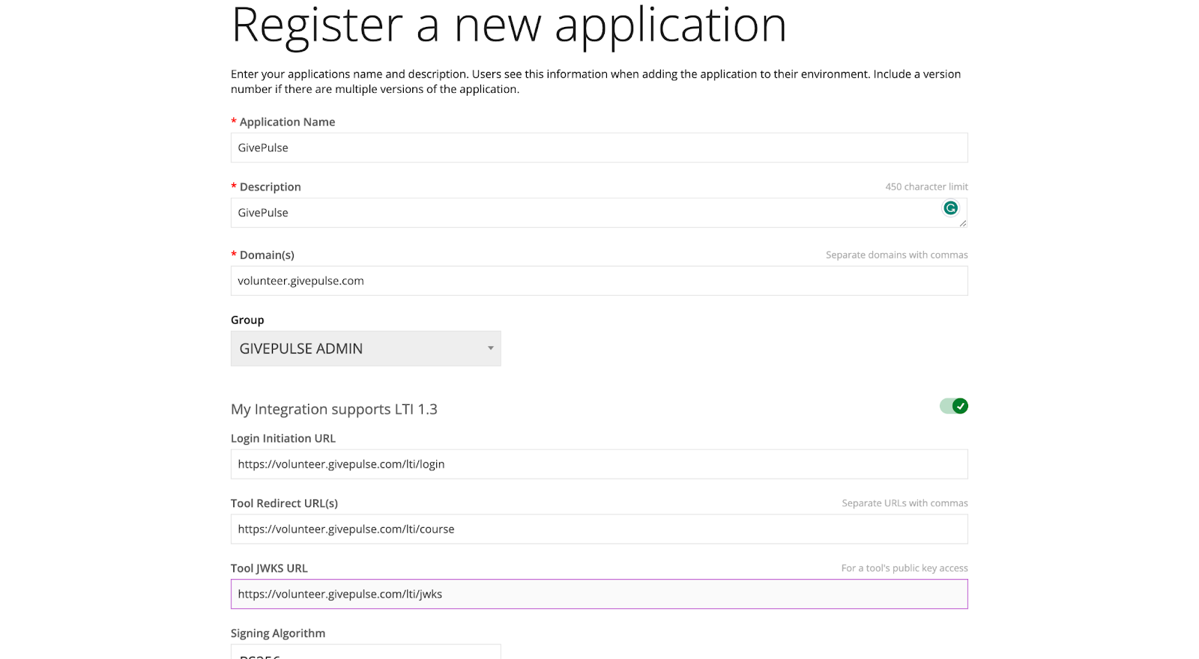1199x659 pixels.
Task: Click the Tool Redirect URL(s) field
Action: (x=599, y=529)
